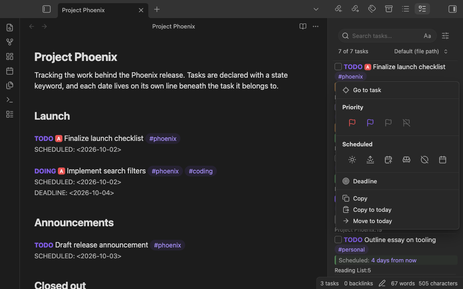Navigate forward with the right arrow

(x=44, y=27)
